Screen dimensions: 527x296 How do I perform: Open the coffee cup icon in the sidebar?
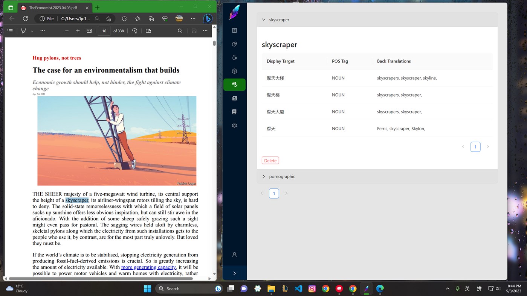click(x=234, y=58)
